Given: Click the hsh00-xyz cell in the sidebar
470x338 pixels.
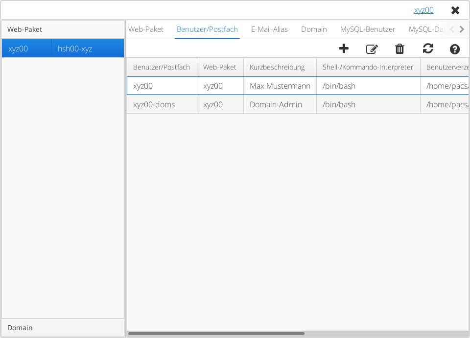Looking at the screenshot, I should click(88, 48).
